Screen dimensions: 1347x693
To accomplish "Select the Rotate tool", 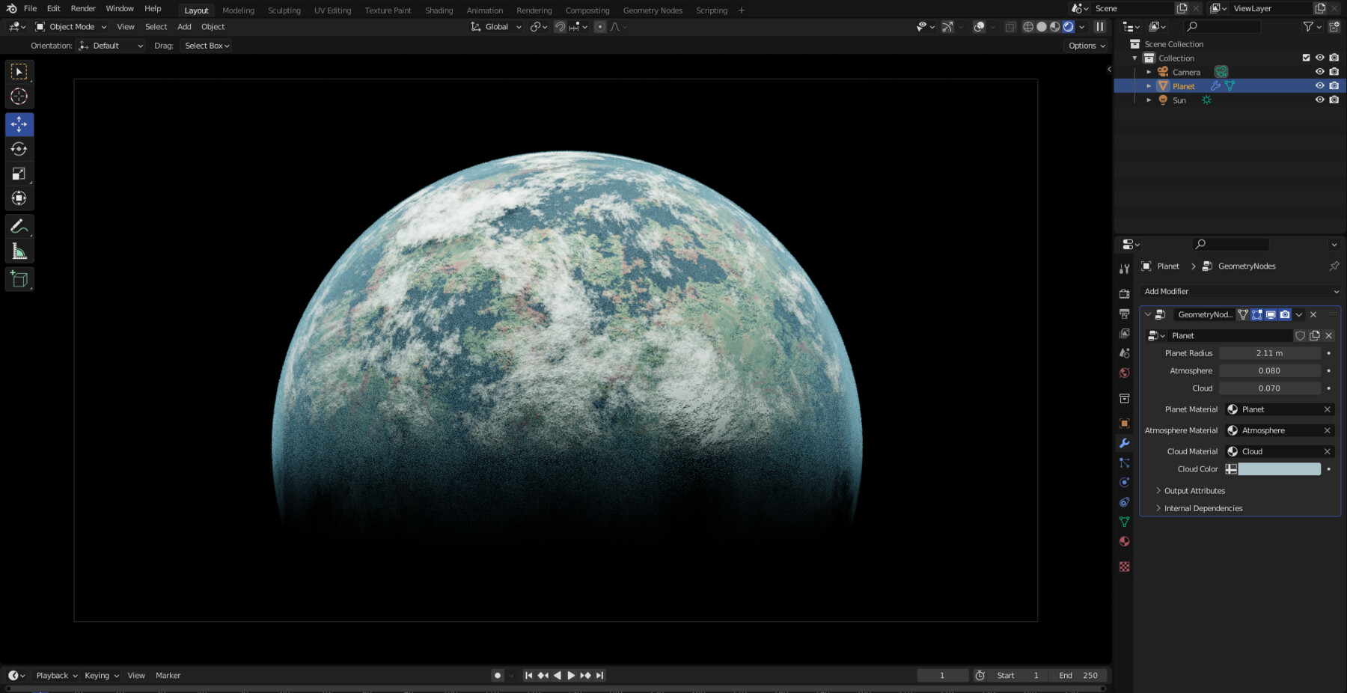I will coord(19,149).
